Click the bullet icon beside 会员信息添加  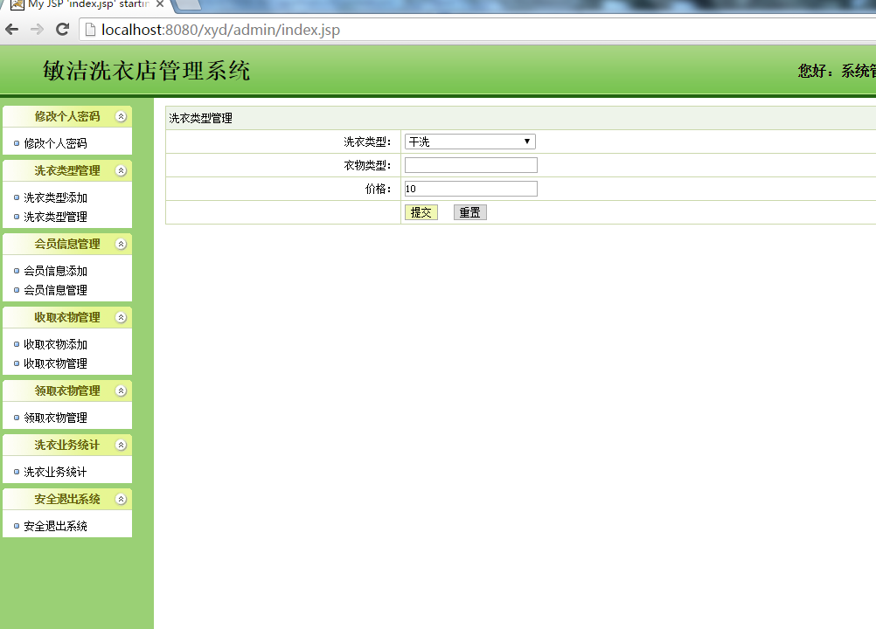tap(17, 271)
